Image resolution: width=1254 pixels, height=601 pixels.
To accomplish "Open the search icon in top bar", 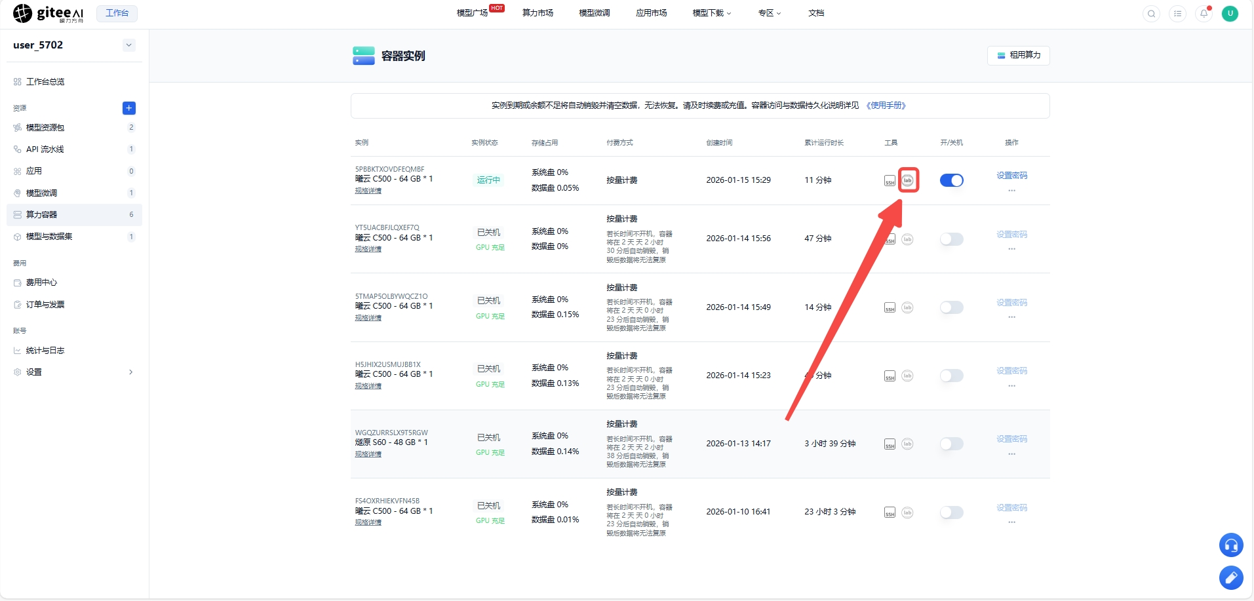I will [x=1151, y=14].
